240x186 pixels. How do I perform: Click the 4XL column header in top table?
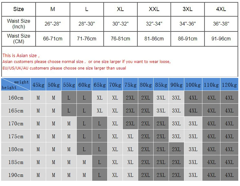221,9
